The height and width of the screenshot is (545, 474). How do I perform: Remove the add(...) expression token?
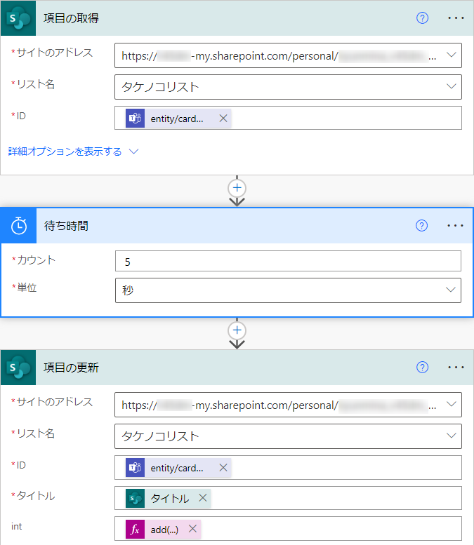(193, 529)
